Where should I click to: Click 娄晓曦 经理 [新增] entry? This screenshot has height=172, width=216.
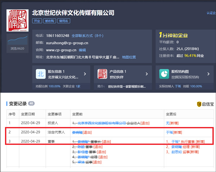tap(183, 147)
